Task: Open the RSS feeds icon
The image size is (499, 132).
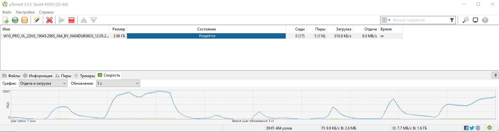Action: point(25,20)
